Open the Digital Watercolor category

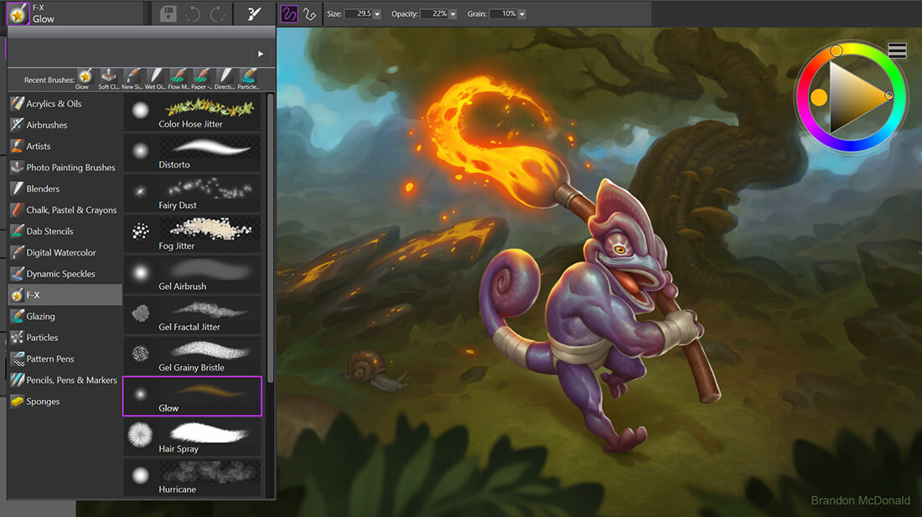coord(60,252)
